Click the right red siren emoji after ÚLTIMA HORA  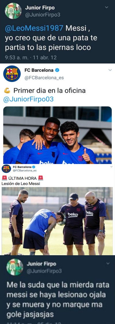[x=41, y=178]
